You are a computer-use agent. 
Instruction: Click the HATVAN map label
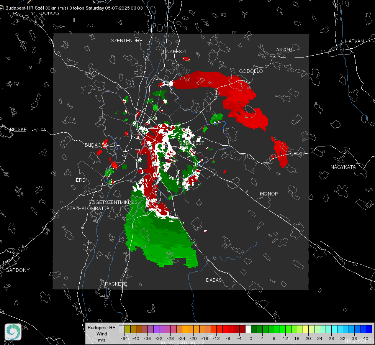(x=354, y=41)
